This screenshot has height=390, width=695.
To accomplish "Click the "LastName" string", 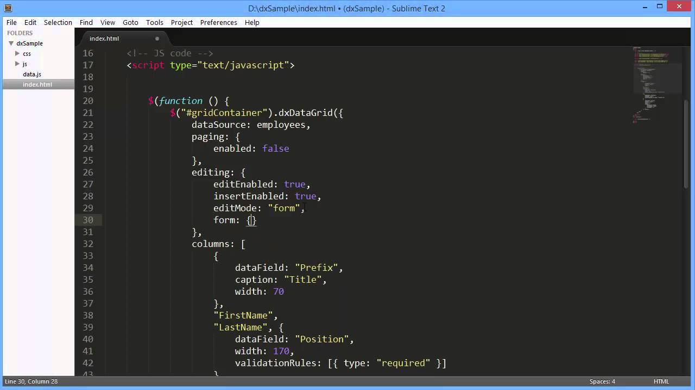I will click(241, 327).
